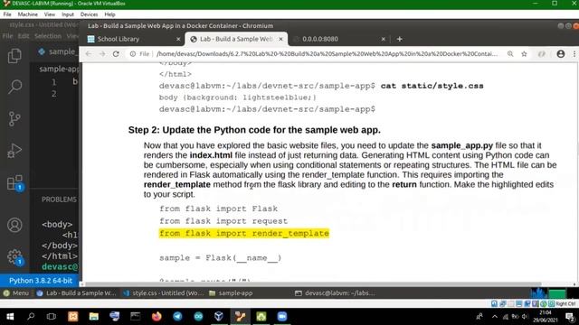Open VS Code Extensions icon
The height and width of the screenshot is (325, 579).
[x=14, y=182]
